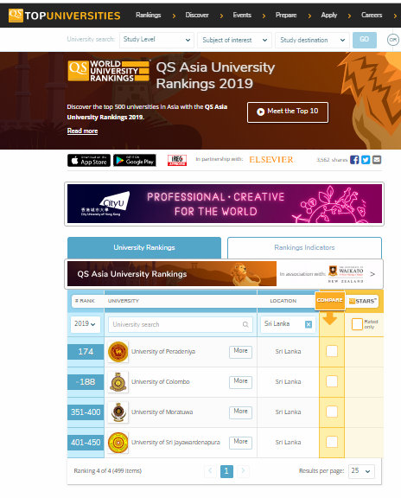Click the QS Stars column header
This screenshot has width=401, height=498.
coord(362,301)
